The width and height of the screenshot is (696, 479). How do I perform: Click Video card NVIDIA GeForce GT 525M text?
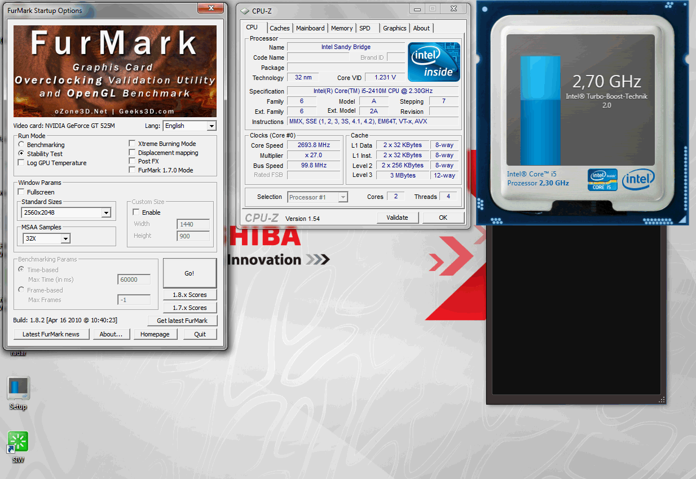point(64,126)
